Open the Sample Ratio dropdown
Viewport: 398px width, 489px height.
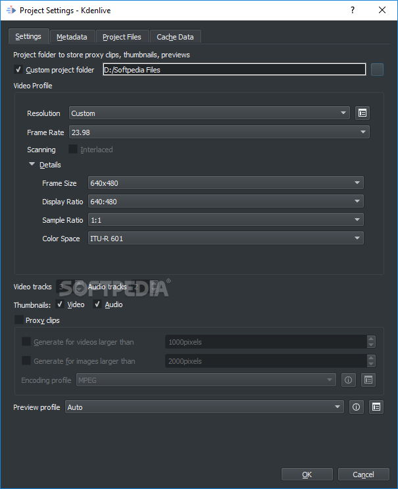pyautogui.click(x=226, y=220)
